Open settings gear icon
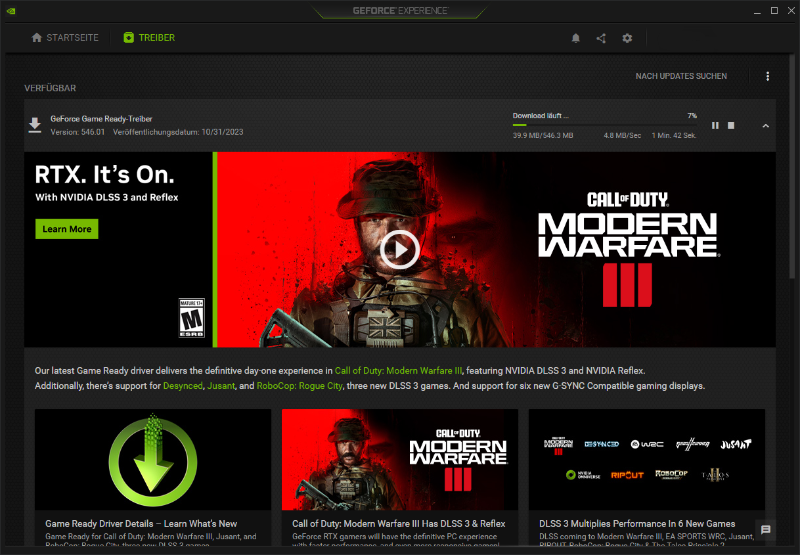 [627, 38]
